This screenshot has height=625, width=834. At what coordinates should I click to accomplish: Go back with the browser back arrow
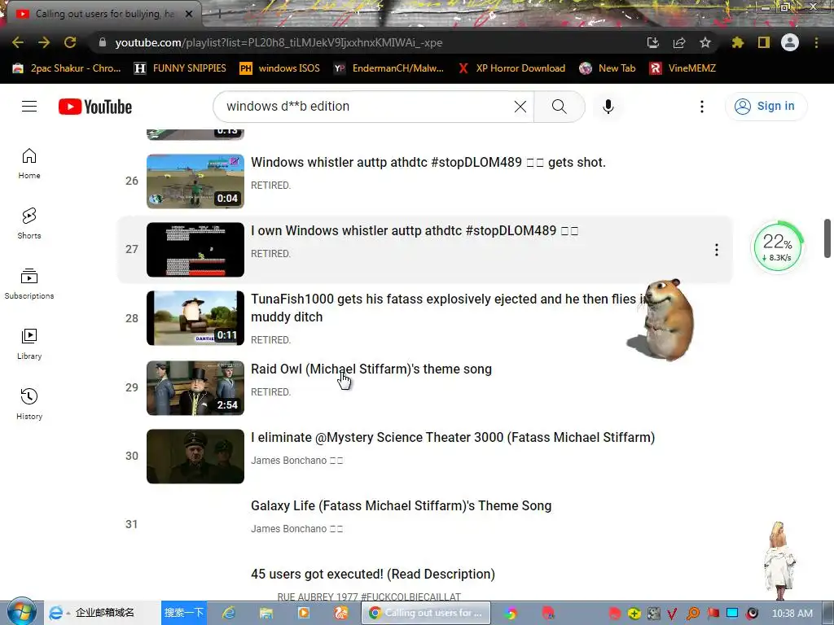[18, 42]
